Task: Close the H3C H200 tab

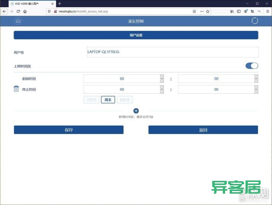Action: 53,4
